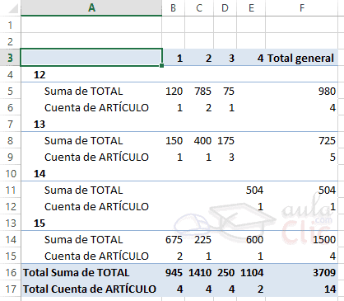Screen dimensions: 344x301
Task: Select the group label '14' in column A
Action: 40,174
